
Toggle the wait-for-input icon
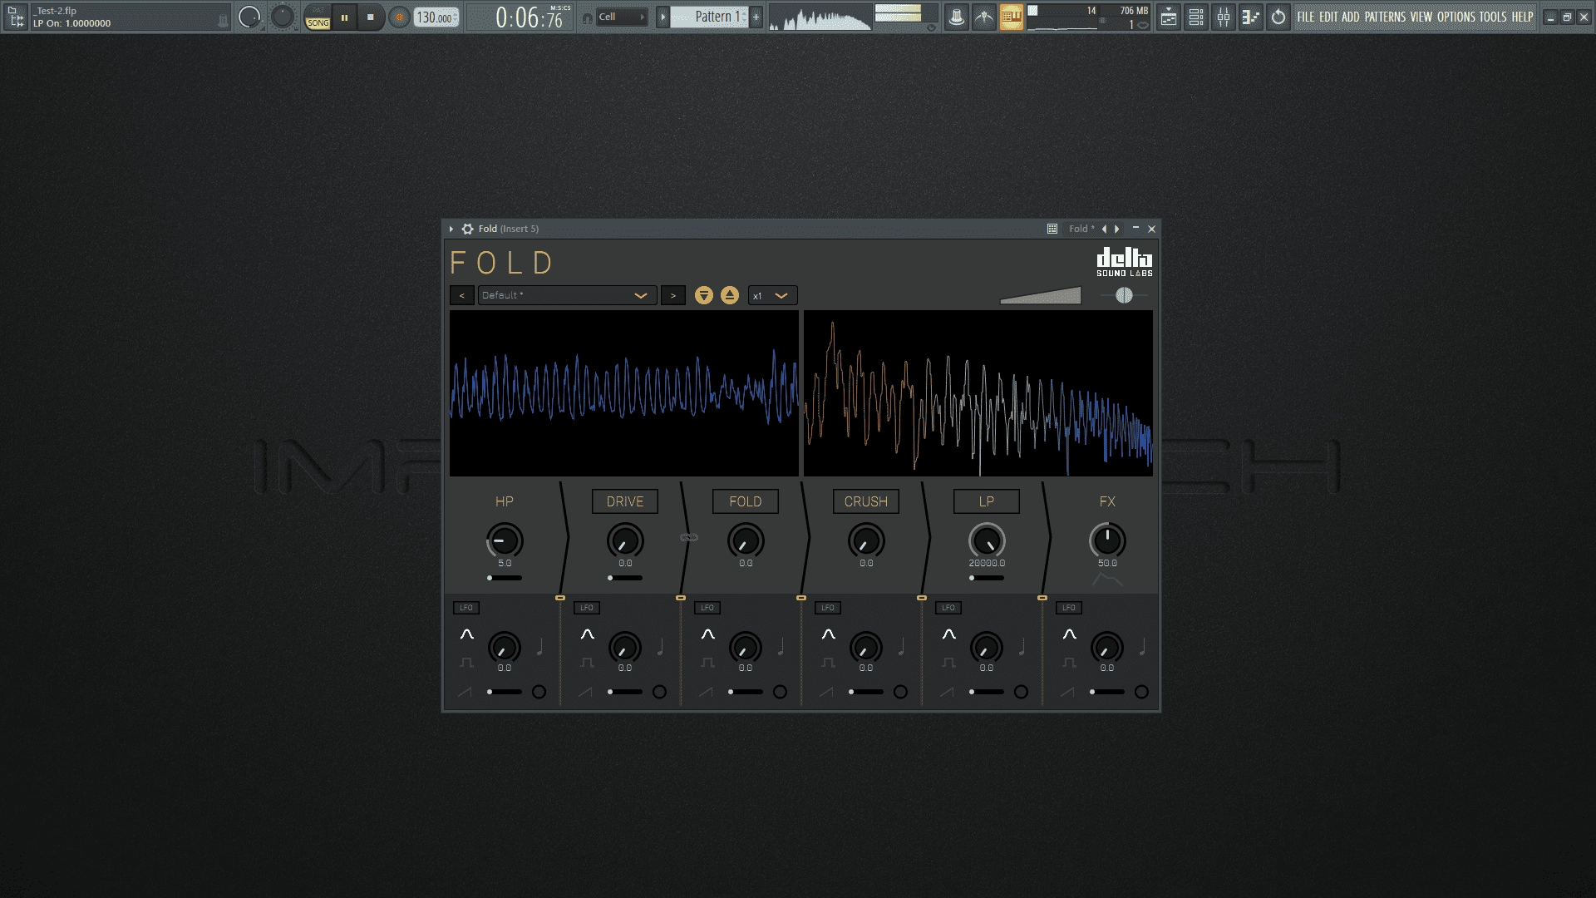(984, 17)
